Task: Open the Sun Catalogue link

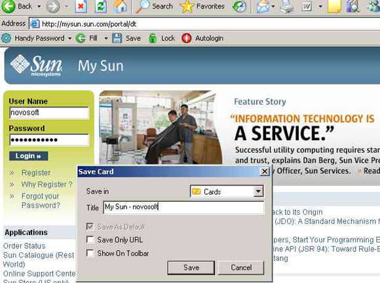Action: pos(39,259)
